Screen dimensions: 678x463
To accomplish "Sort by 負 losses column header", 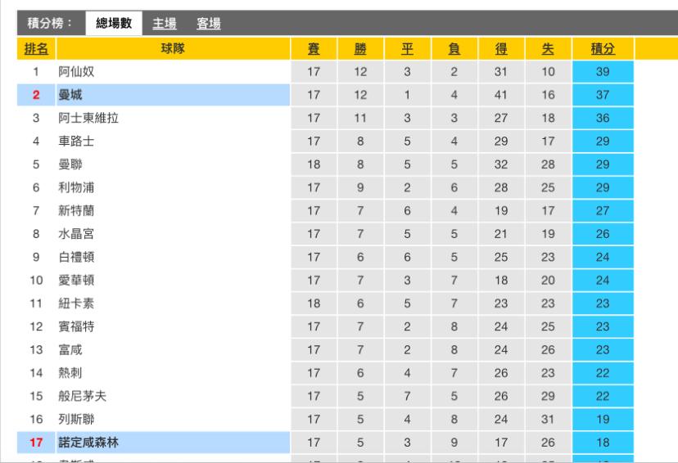I will (x=454, y=50).
